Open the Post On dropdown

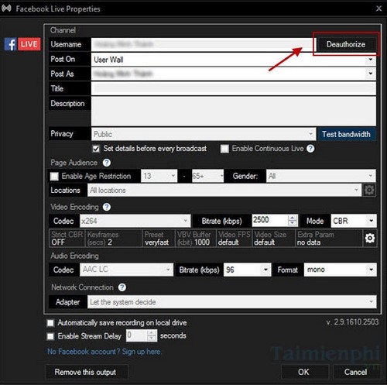pyautogui.click(x=234, y=60)
